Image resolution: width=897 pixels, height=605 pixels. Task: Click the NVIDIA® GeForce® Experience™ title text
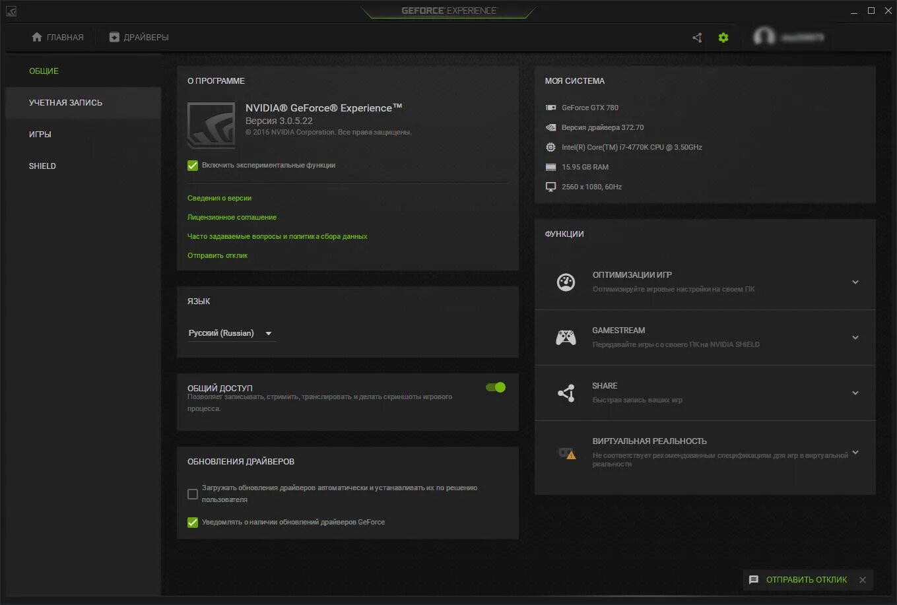tap(324, 108)
